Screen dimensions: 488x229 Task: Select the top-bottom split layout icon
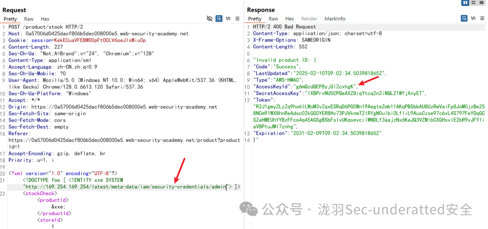coord(474,3)
